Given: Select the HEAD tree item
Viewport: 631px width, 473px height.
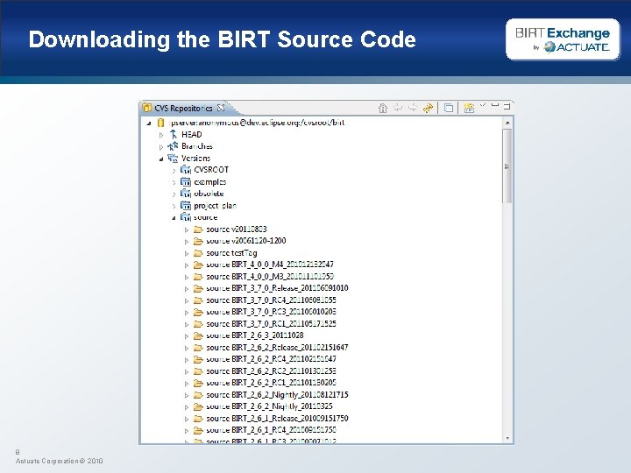Looking at the screenshot, I should coord(192,134).
